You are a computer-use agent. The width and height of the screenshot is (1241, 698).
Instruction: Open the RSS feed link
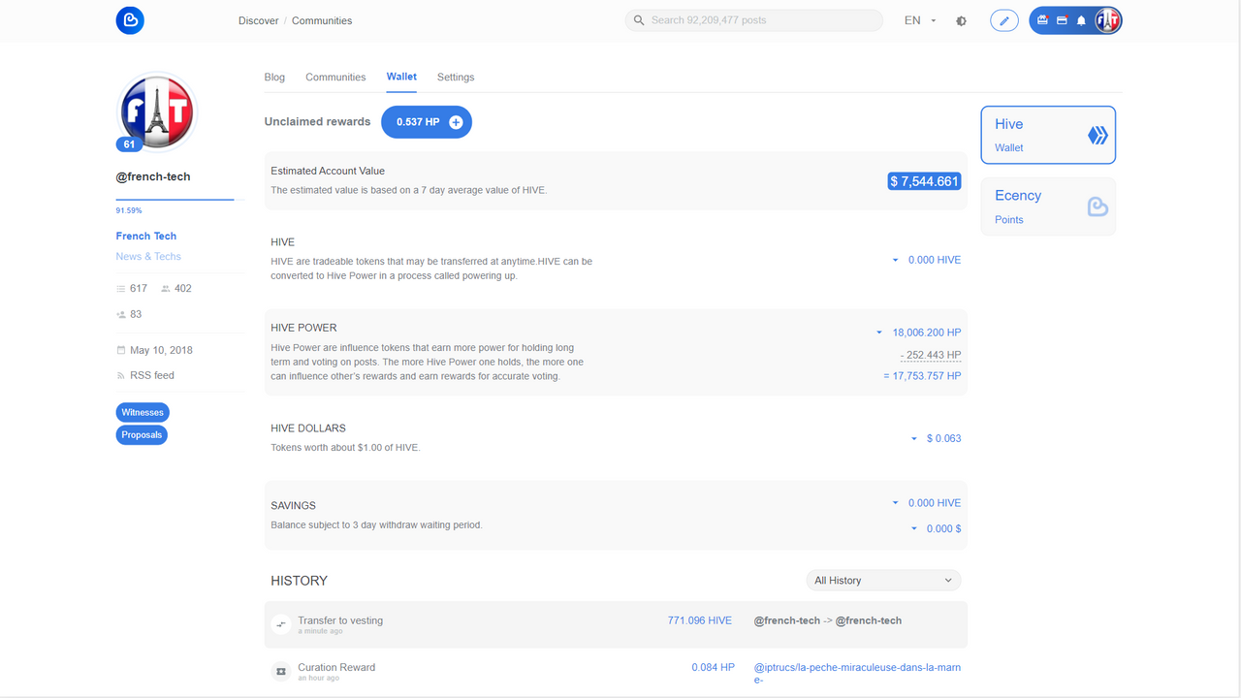[152, 375]
